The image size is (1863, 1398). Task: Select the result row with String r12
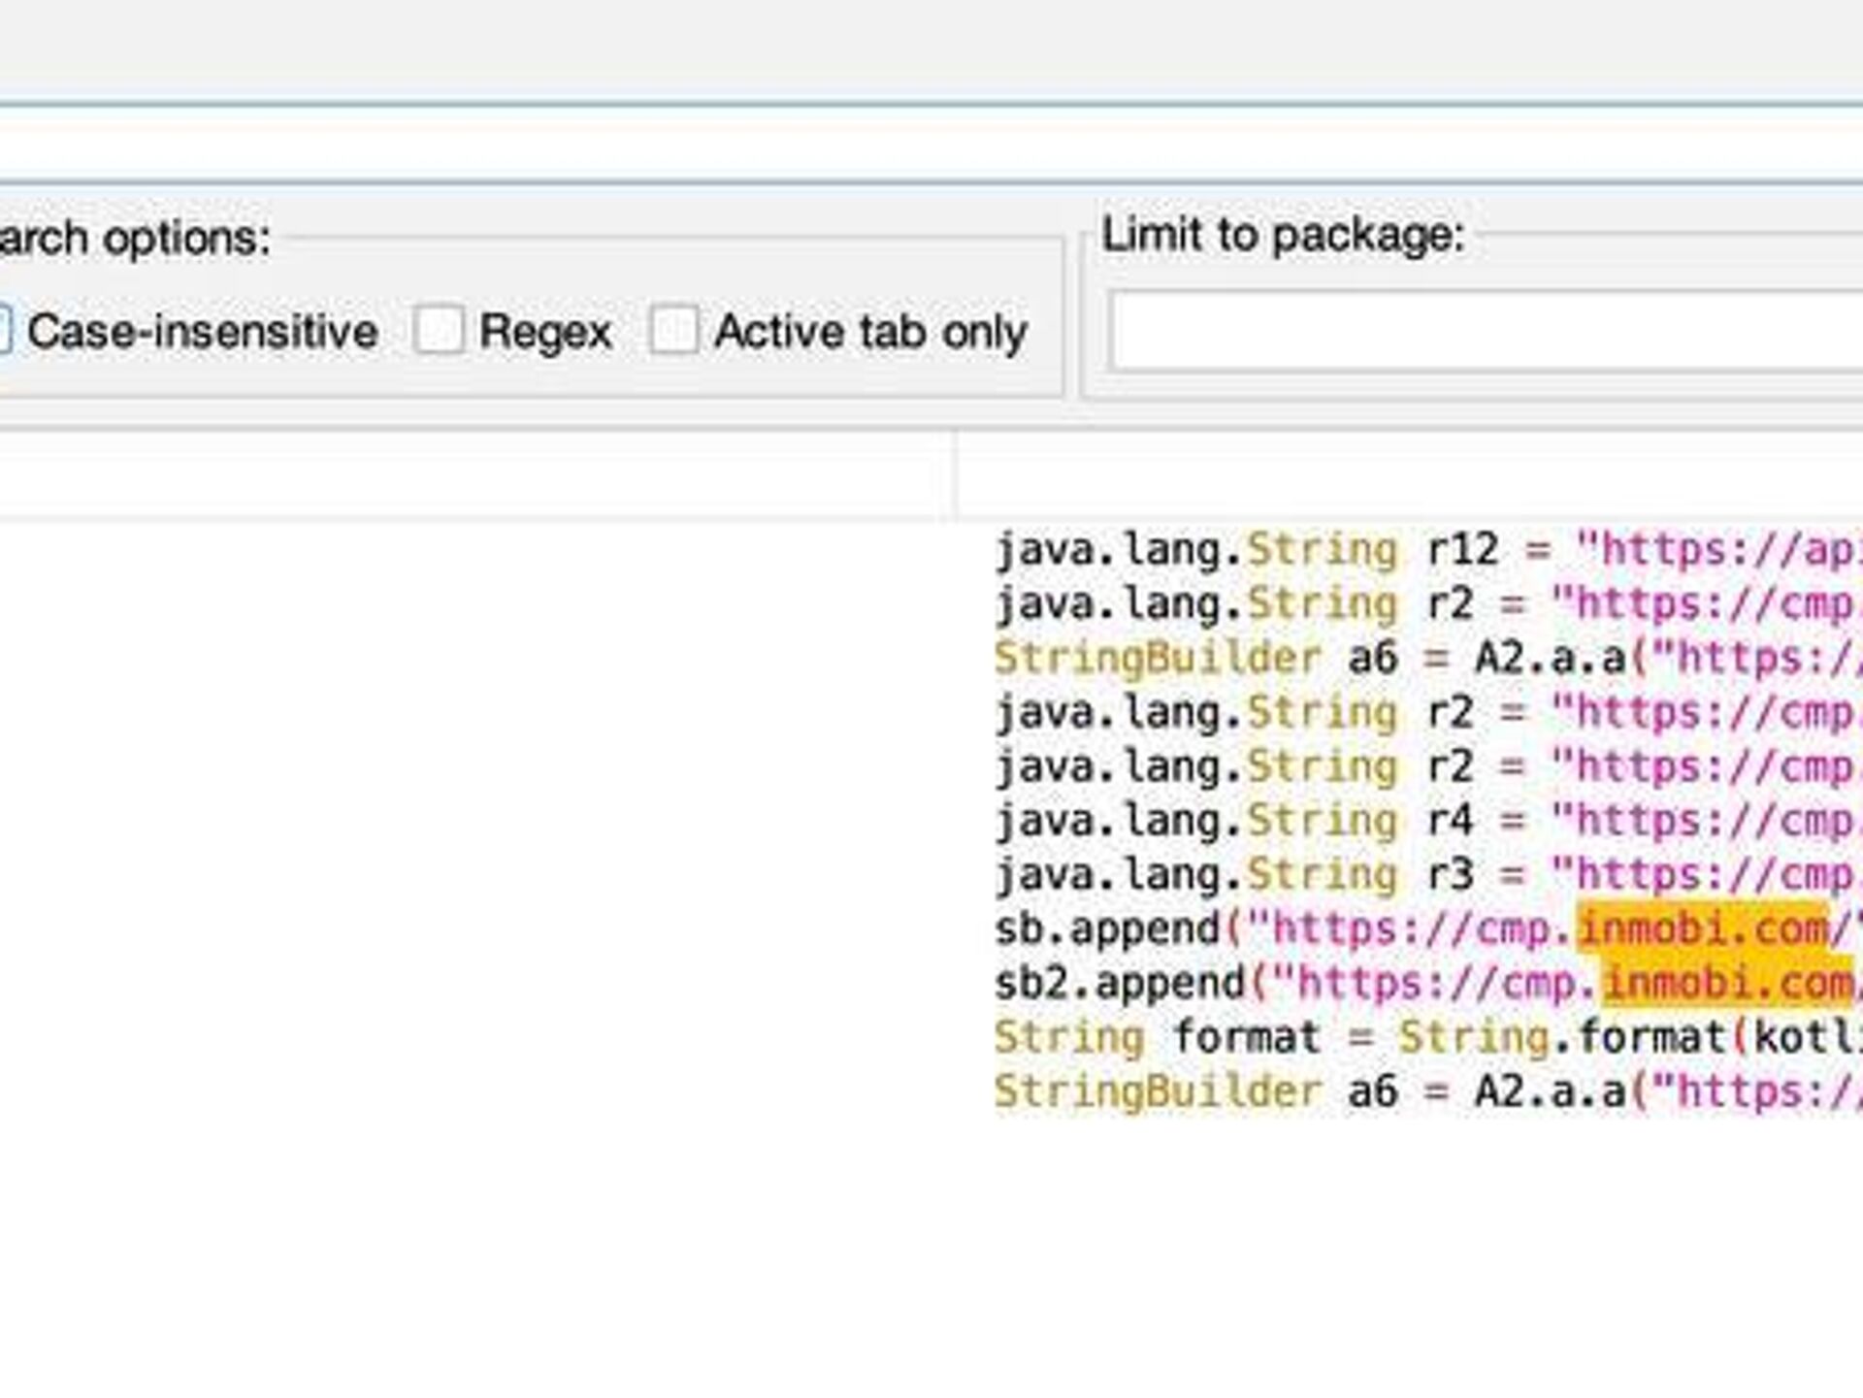1428,550
